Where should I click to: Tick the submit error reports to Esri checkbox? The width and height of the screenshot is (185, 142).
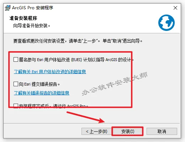(16, 84)
